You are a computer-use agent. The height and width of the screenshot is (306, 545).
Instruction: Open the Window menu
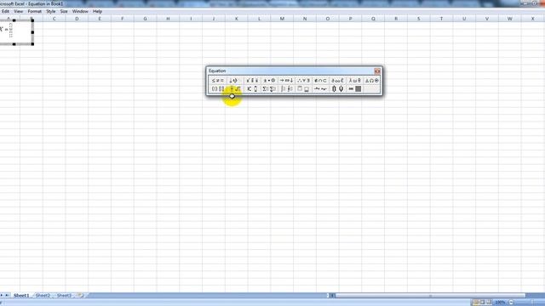(x=80, y=11)
